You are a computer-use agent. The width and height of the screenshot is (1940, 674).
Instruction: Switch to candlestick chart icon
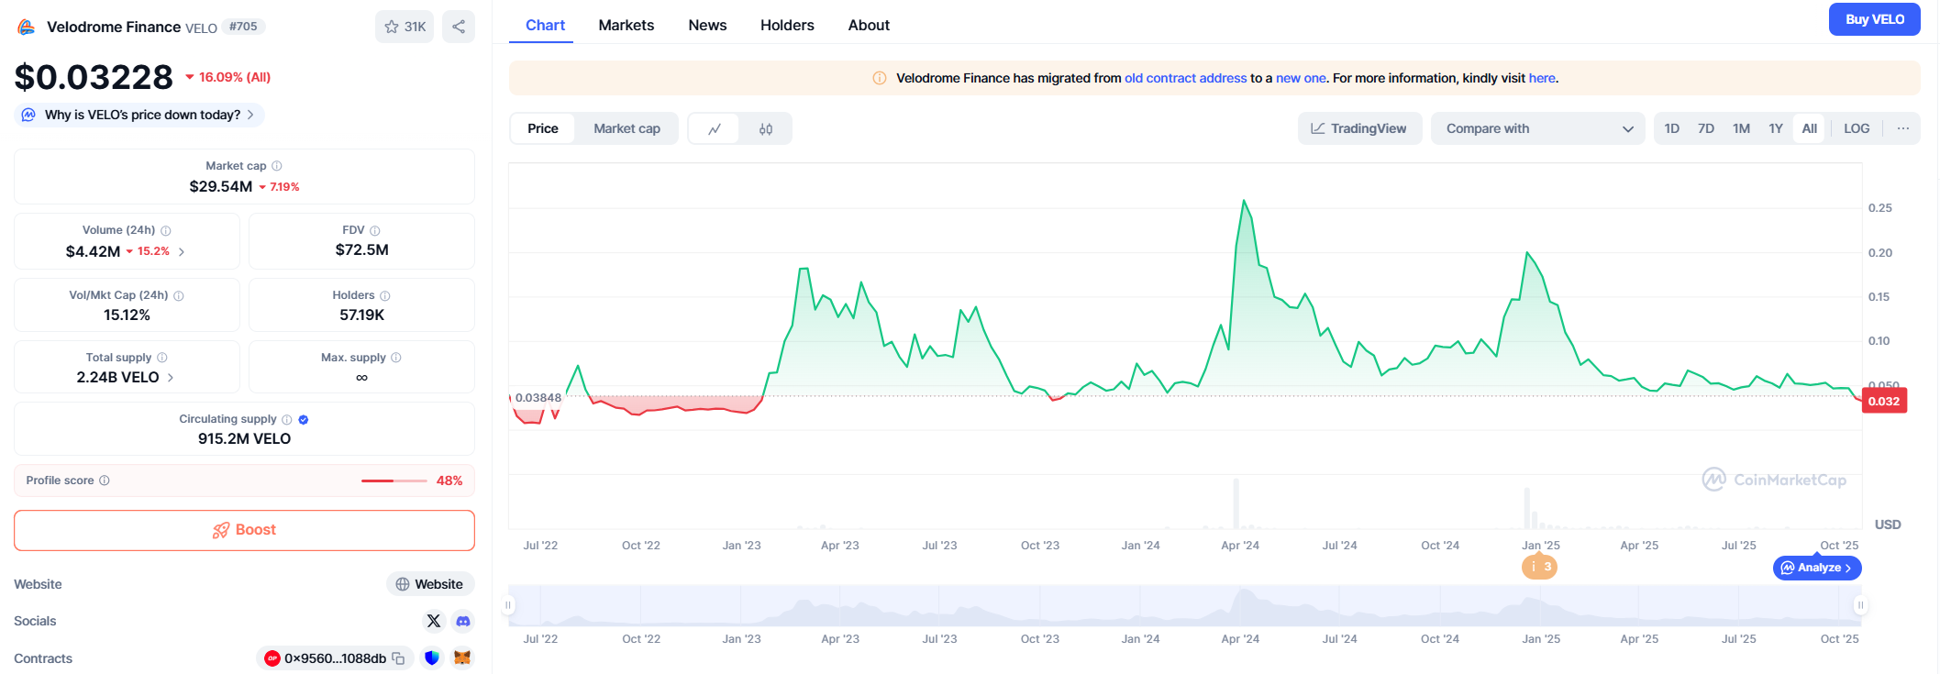tap(766, 129)
